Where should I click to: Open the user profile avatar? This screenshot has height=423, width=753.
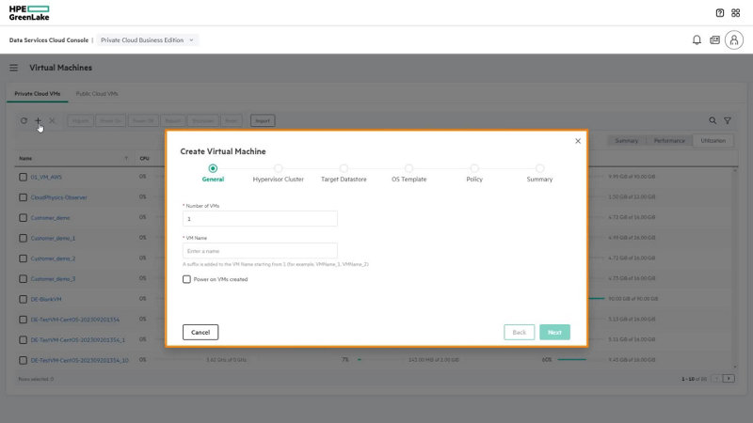(734, 39)
